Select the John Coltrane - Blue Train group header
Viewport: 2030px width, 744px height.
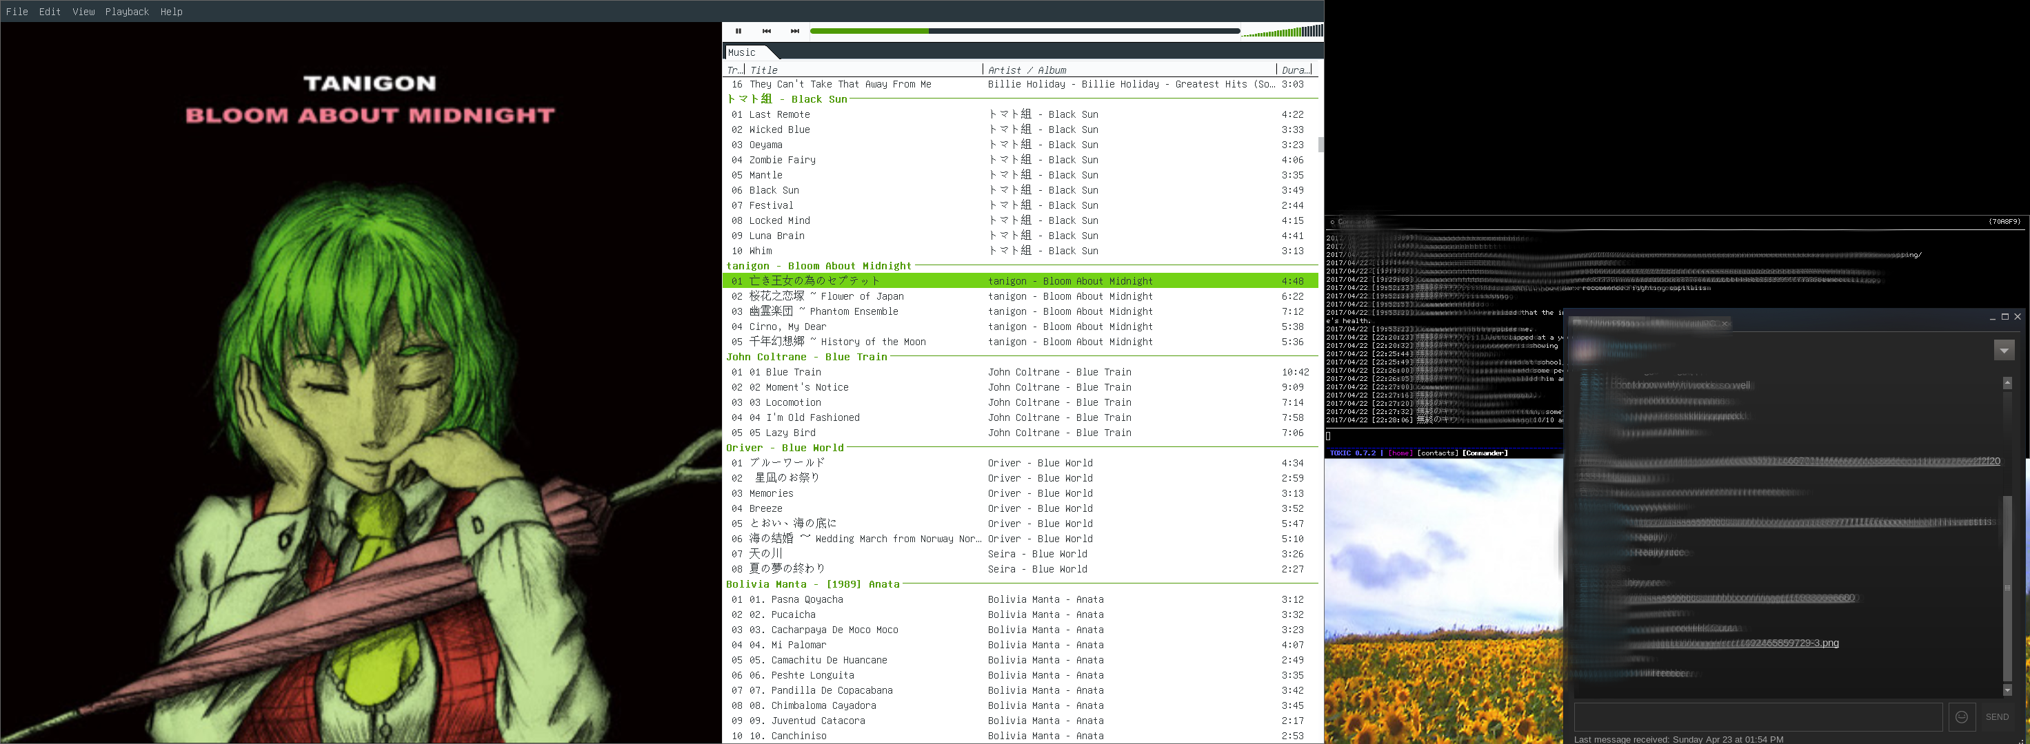(x=806, y=357)
